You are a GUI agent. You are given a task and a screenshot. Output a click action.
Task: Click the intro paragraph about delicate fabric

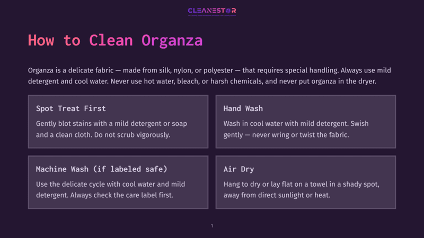(x=209, y=76)
